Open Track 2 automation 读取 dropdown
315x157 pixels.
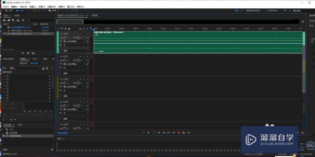(76, 73)
